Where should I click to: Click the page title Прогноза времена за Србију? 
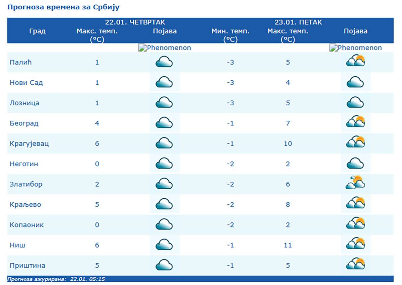click(x=63, y=7)
